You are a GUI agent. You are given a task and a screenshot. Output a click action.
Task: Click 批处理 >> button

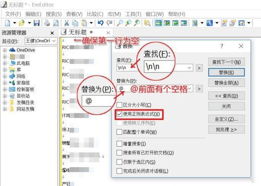point(226,129)
